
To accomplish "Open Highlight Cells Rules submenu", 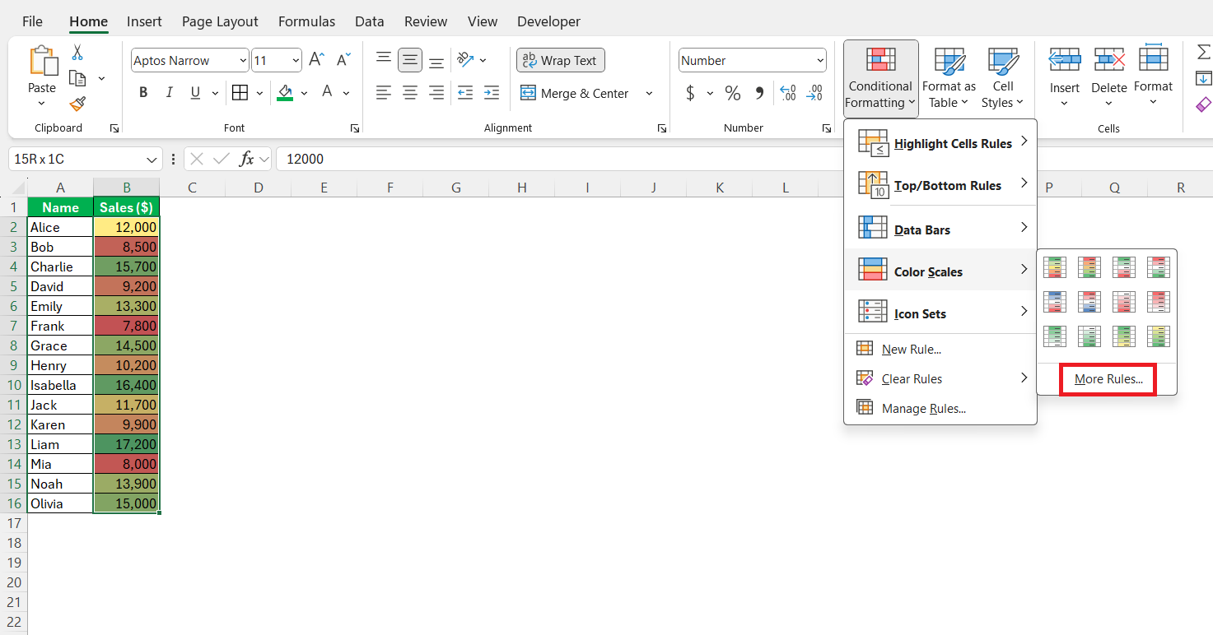I will pyautogui.click(x=940, y=143).
